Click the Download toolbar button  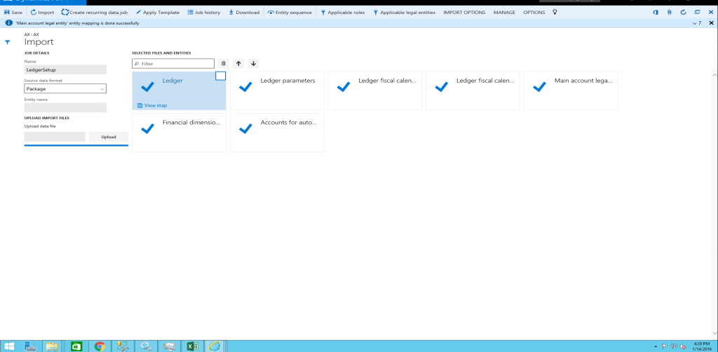pos(244,13)
